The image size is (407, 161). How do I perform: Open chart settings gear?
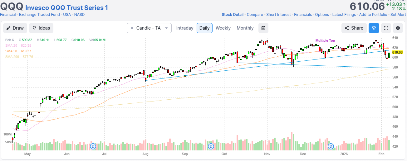398,28
